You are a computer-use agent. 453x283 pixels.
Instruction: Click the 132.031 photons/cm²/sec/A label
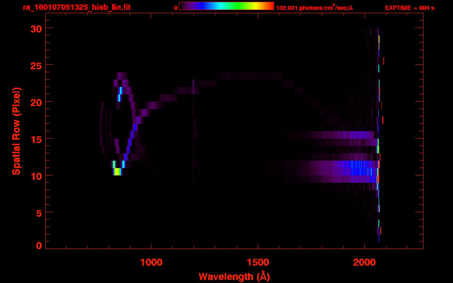(x=314, y=7)
